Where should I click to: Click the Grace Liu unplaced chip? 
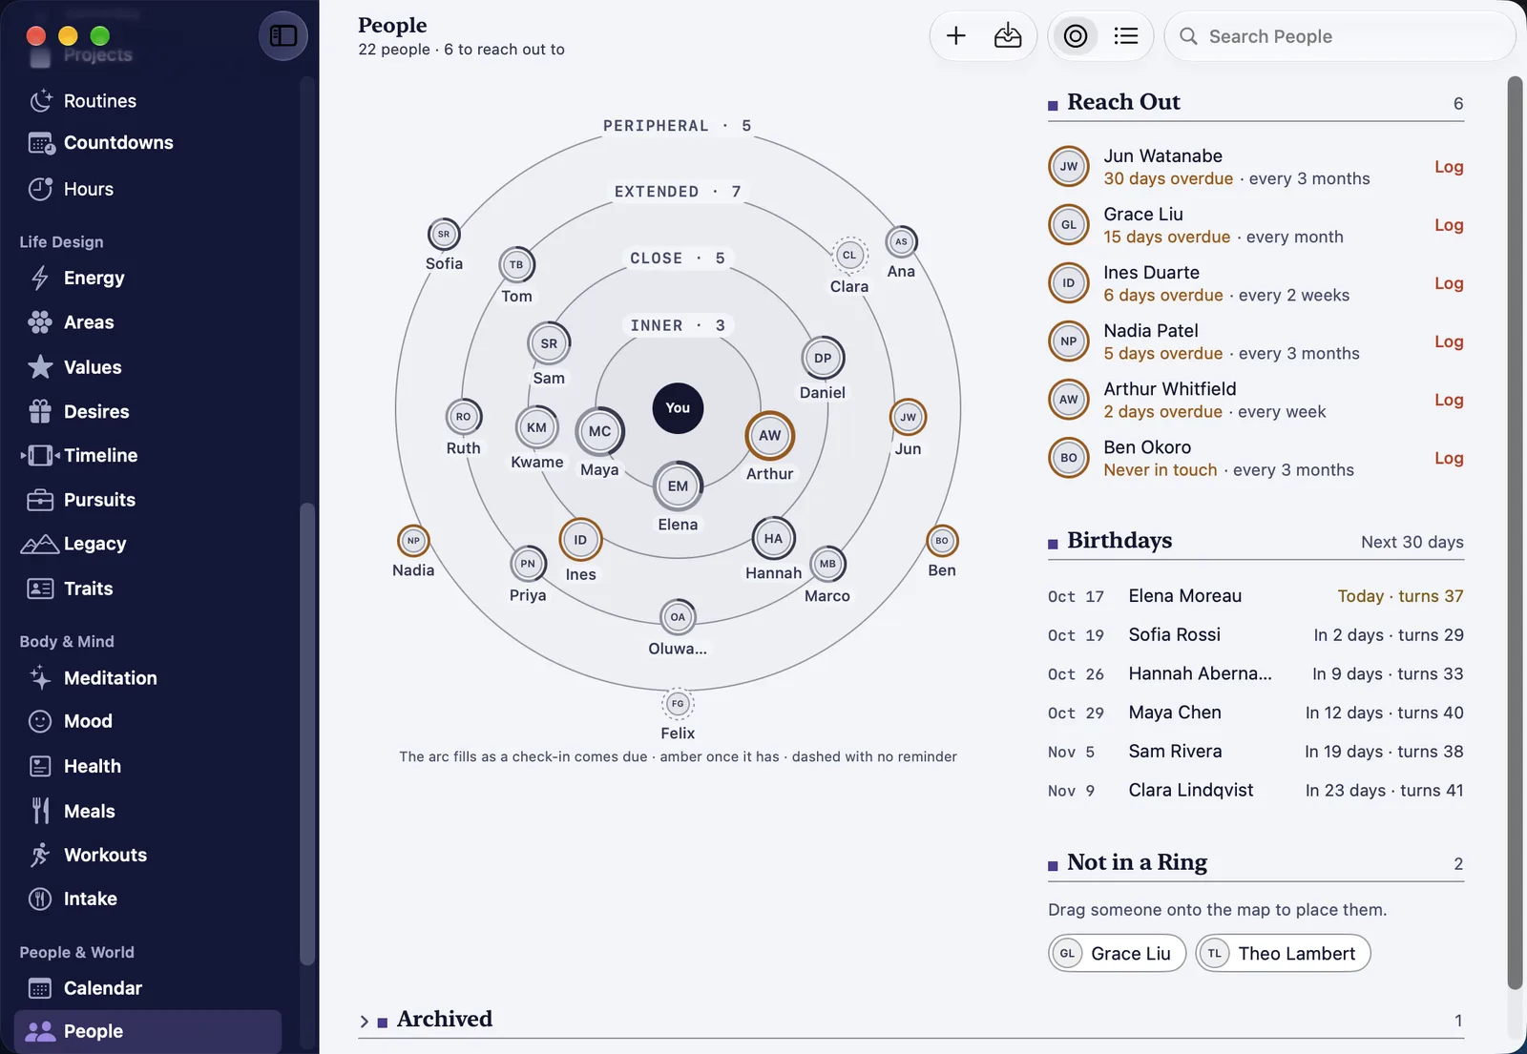[1117, 954]
